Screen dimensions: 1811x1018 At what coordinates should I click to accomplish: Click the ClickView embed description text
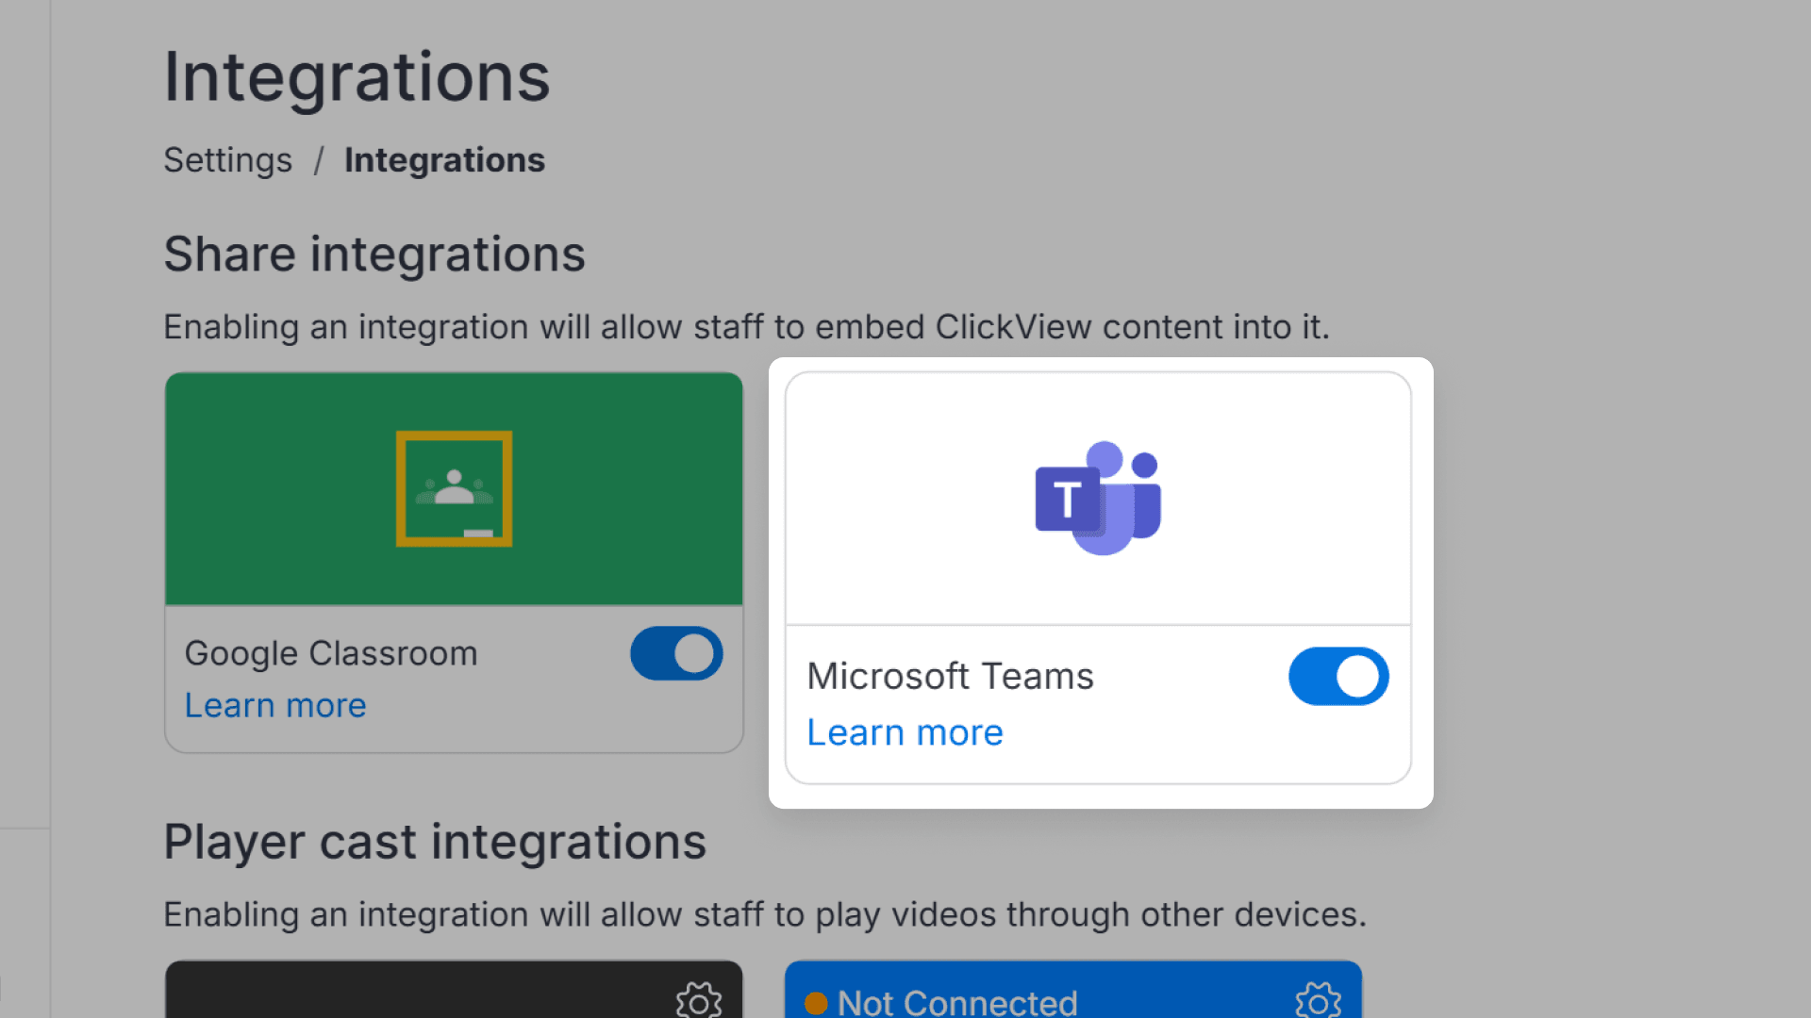pyautogui.click(x=745, y=327)
